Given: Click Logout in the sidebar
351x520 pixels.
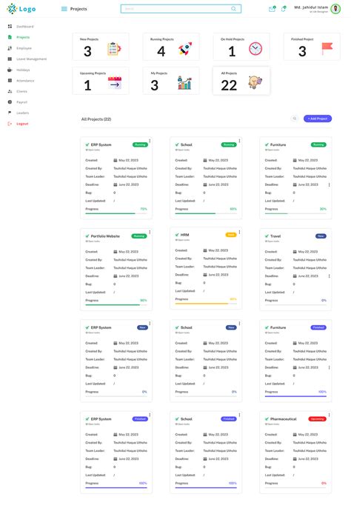Looking at the screenshot, I should (22, 124).
